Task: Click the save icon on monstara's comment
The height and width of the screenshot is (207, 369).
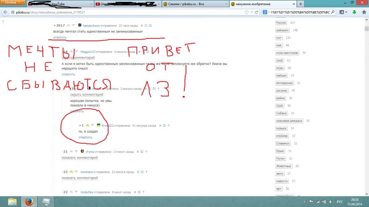Action: coord(142,172)
